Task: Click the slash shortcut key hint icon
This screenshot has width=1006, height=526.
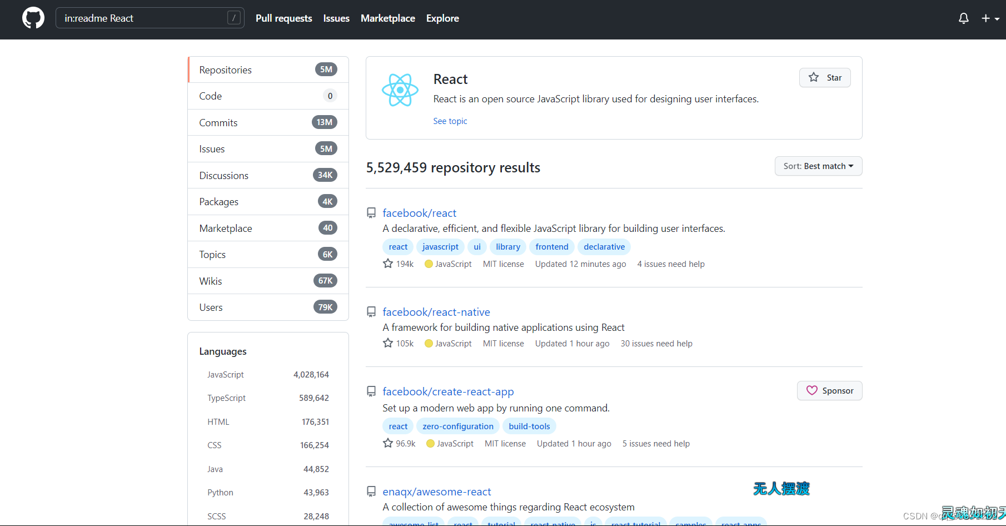Action: coord(234,18)
